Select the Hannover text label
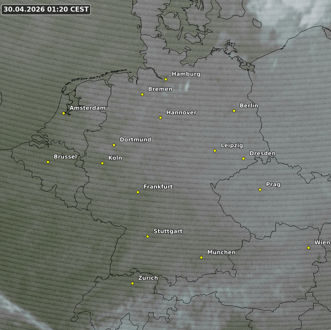 [181, 113]
